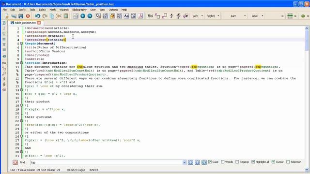The width and height of the screenshot is (310, 174).
Task: Open the label reference dropdown
Action: pos(263,16)
